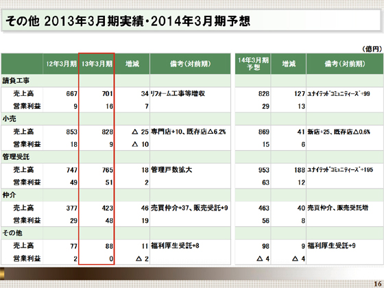The image size is (384, 288).
Task: Click 売上高 label under 請負工事
Action: [x=23, y=93]
